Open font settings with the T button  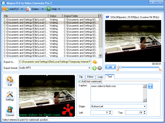150,86
